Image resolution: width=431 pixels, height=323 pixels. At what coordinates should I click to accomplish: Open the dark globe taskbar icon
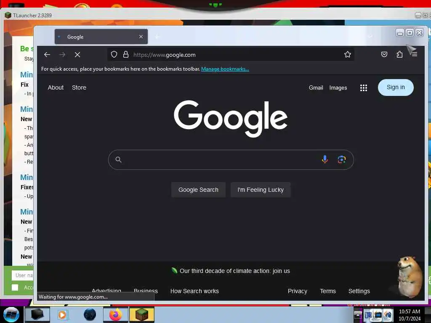pyautogui.click(x=90, y=315)
